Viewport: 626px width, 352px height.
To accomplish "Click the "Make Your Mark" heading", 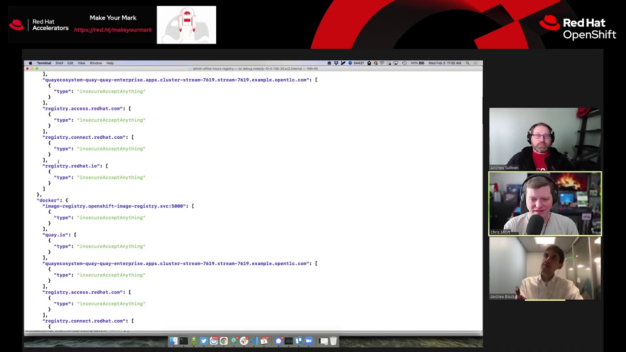I will [x=113, y=18].
